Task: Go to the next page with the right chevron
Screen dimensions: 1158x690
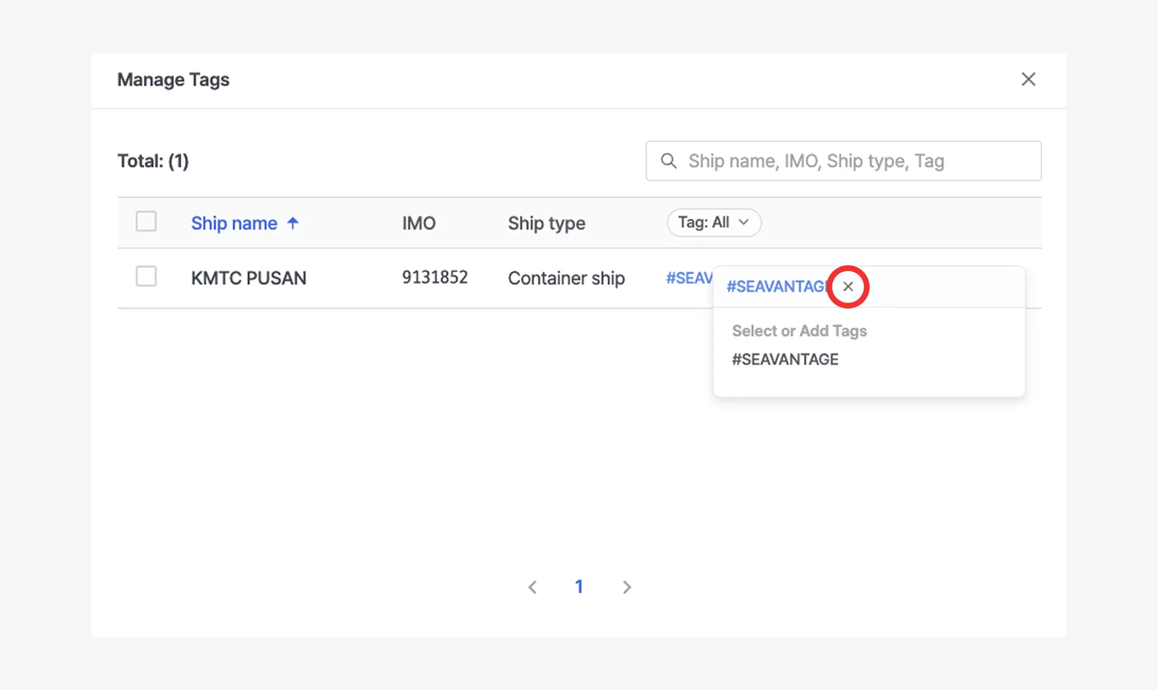Action: tap(626, 587)
